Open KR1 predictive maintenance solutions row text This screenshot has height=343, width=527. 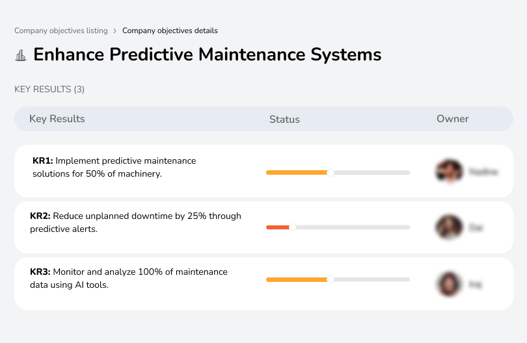pos(115,167)
